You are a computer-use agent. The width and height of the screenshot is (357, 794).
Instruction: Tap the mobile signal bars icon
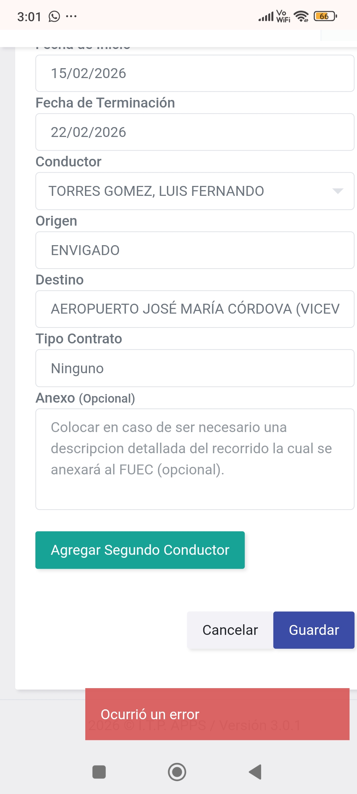point(266,16)
